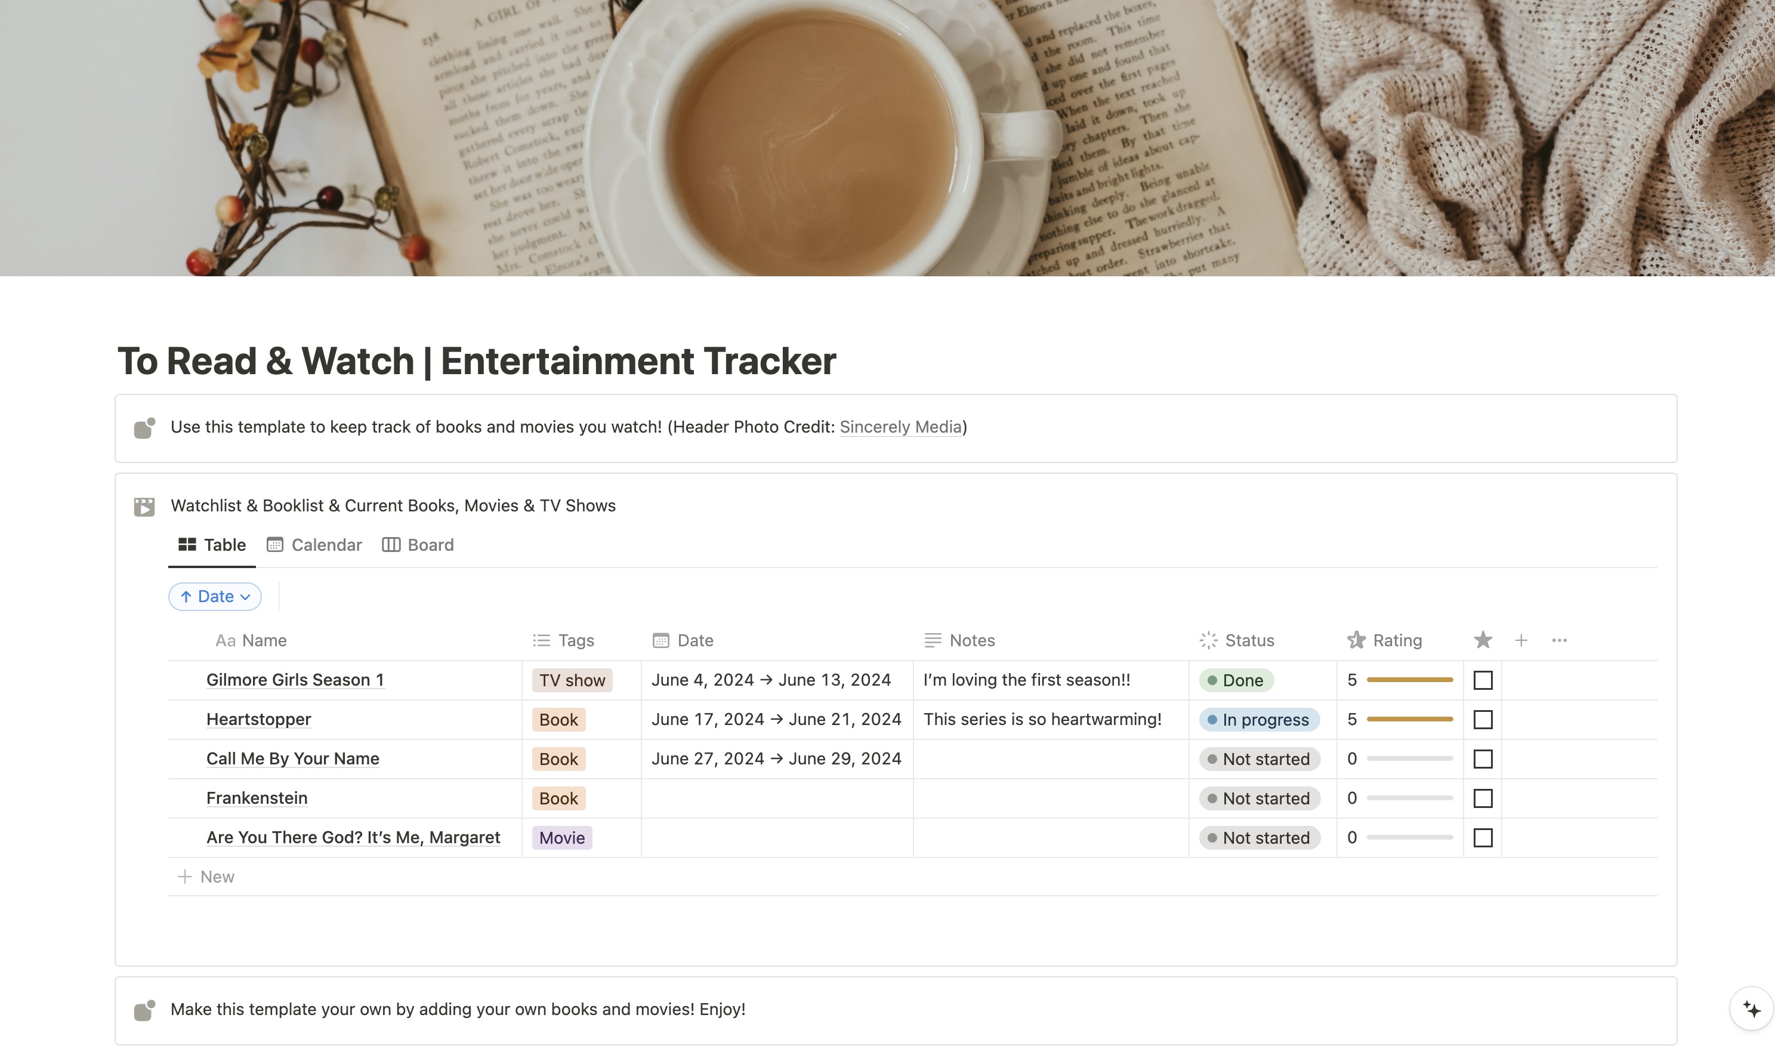Change Heartstopper's In progress status
This screenshot has width=1775, height=1061.
tap(1258, 719)
